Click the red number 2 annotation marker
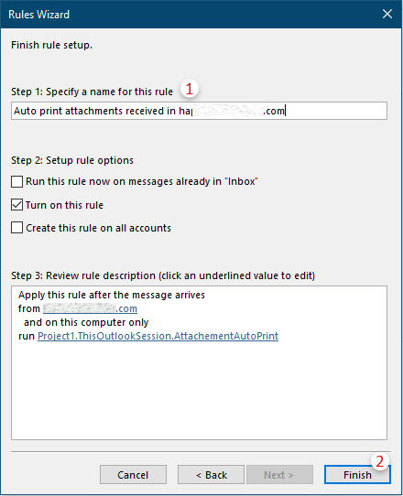The image size is (403, 496). (379, 461)
